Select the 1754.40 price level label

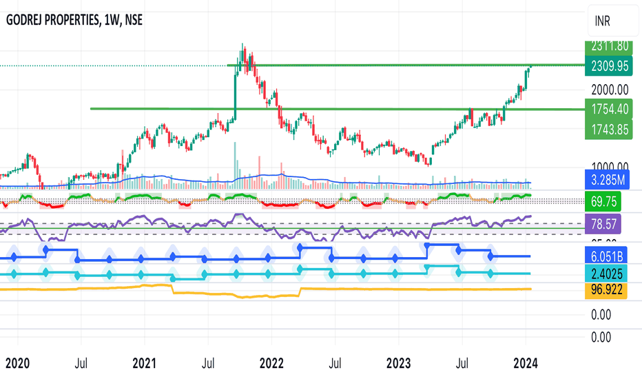pos(608,109)
